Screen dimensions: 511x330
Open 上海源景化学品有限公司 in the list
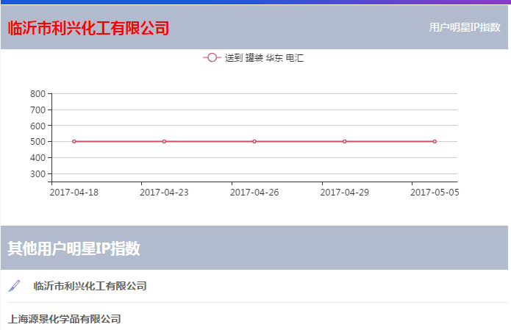pos(64,318)
